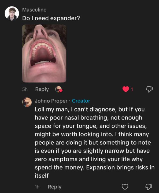Unlike Masculine's comment via red heart

pyautogui.click(x=126, y=89)
